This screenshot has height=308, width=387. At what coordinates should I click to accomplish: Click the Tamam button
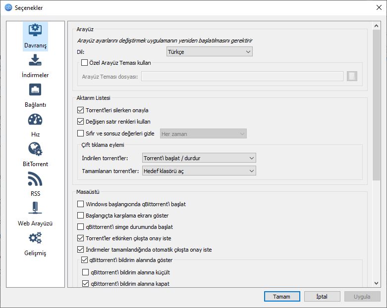click(282, 297)
